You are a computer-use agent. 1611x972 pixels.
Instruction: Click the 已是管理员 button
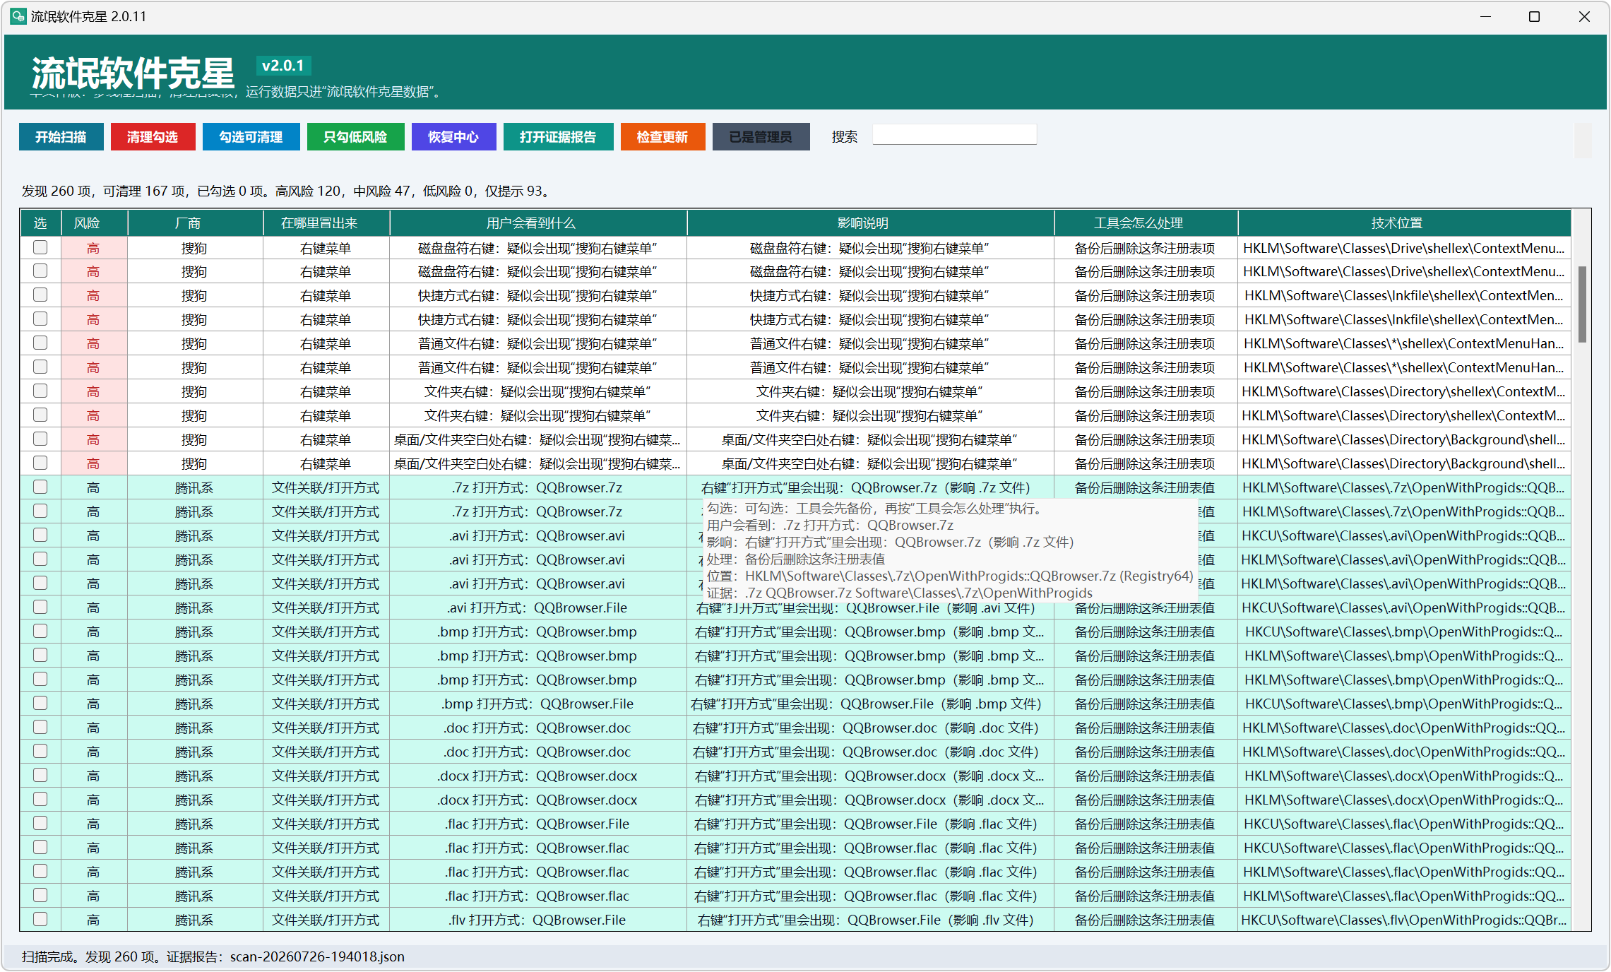[761, 137]
